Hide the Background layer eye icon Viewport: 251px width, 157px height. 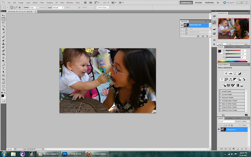[219, 130]
